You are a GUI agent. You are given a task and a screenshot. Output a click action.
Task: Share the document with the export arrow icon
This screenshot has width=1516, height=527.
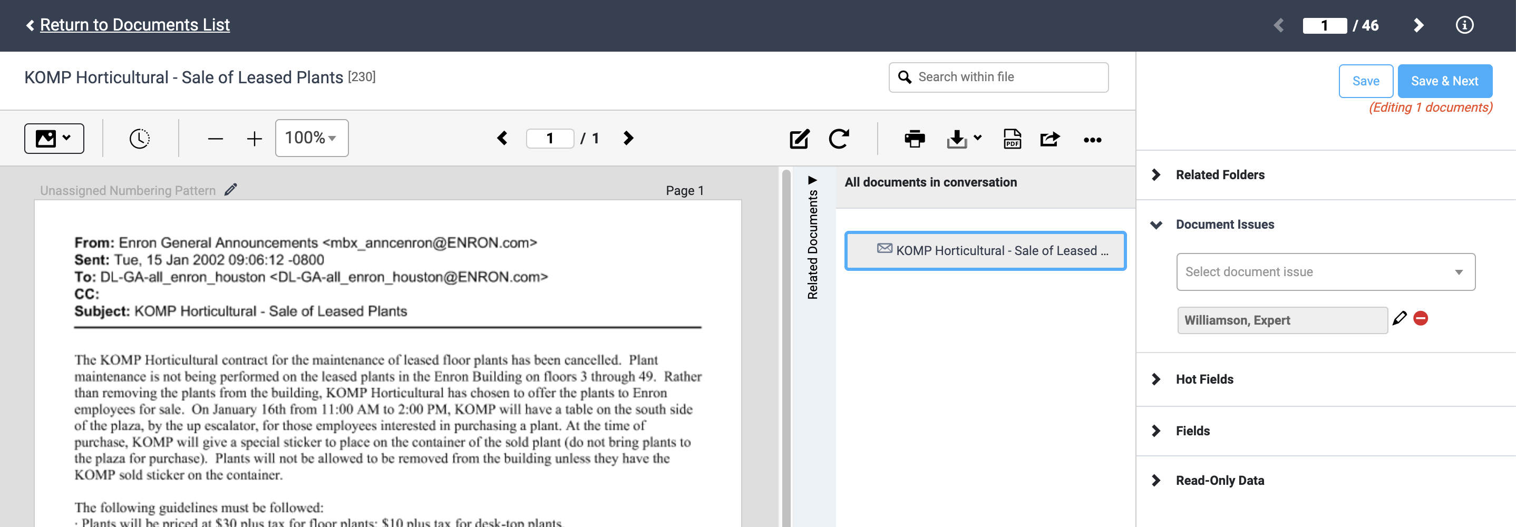click(x=1050, y=139)
